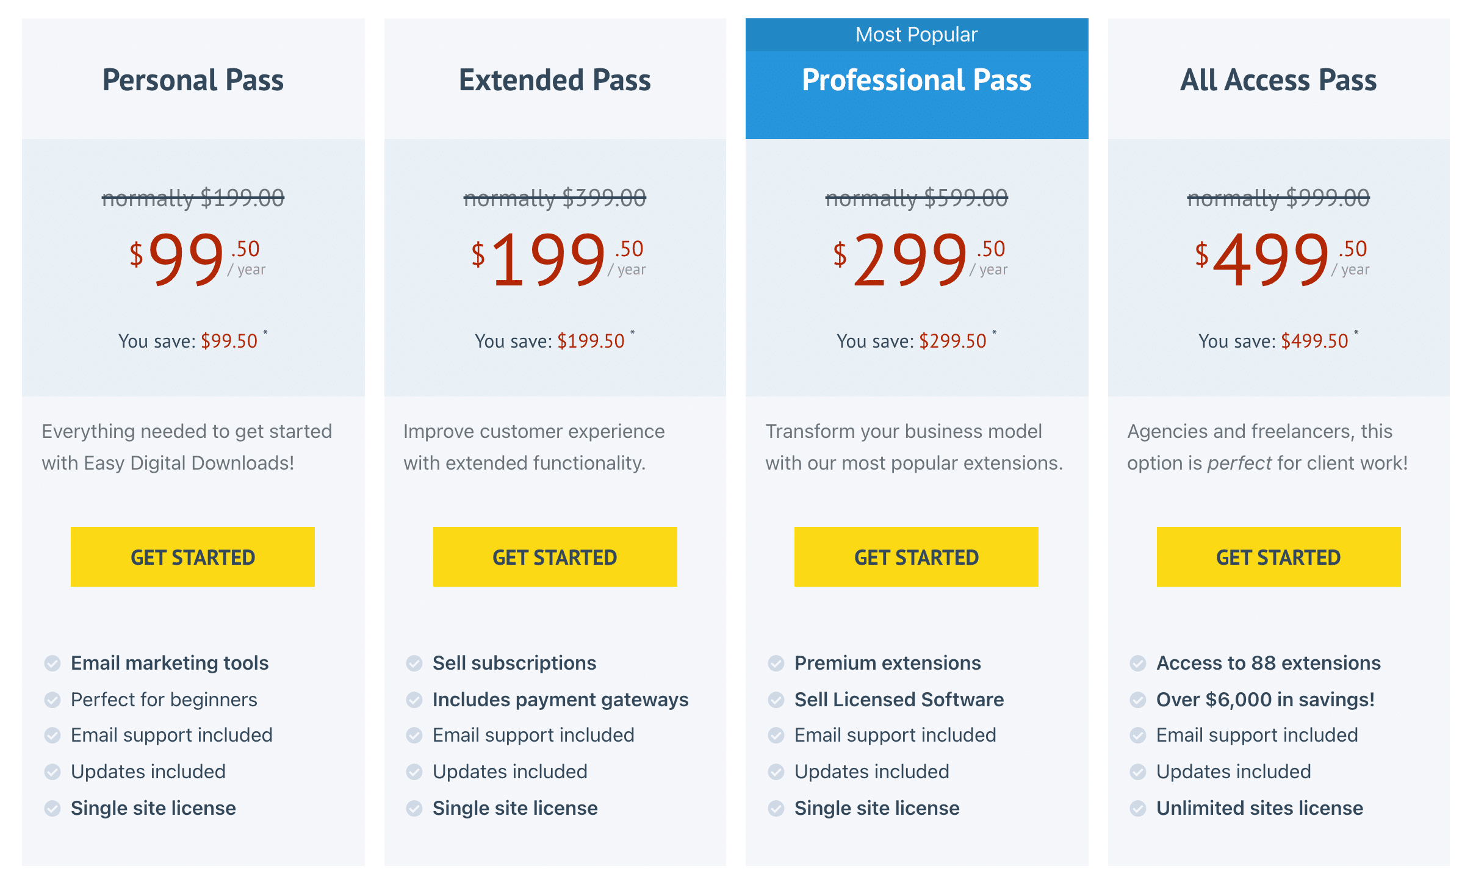Click checkmark icon next to Perfect for beginners

pyautogui.click(x=52, y=700)
